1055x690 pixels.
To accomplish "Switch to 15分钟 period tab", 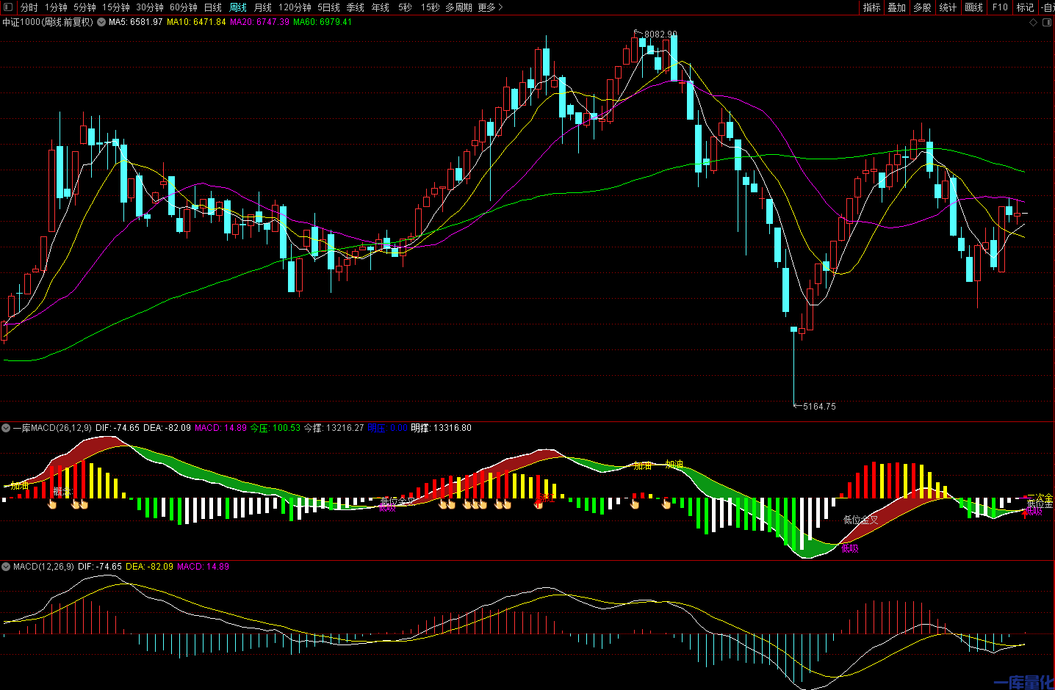I will (x=116, y=7).
